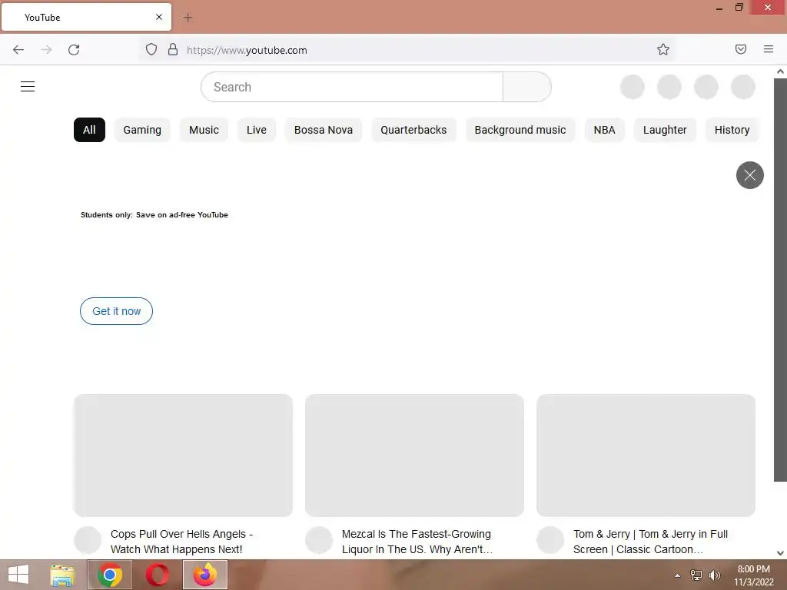Go back using the browser back arrow

pyautogui.click(x=18, y=50)
